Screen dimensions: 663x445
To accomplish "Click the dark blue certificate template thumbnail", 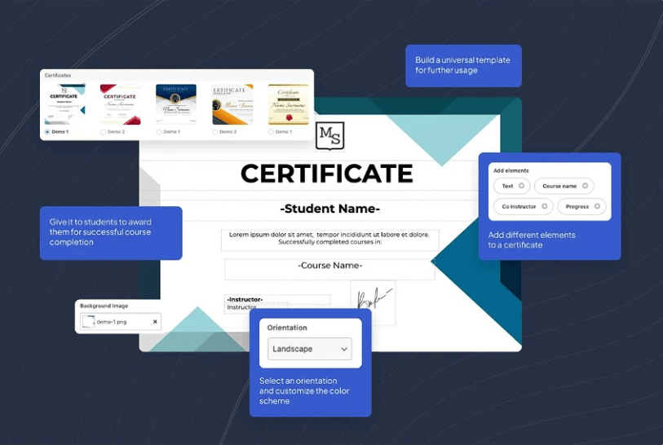I will 176,104.
